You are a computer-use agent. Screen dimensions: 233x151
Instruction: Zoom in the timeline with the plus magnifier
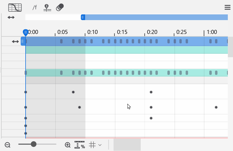[x=68, y=145]
